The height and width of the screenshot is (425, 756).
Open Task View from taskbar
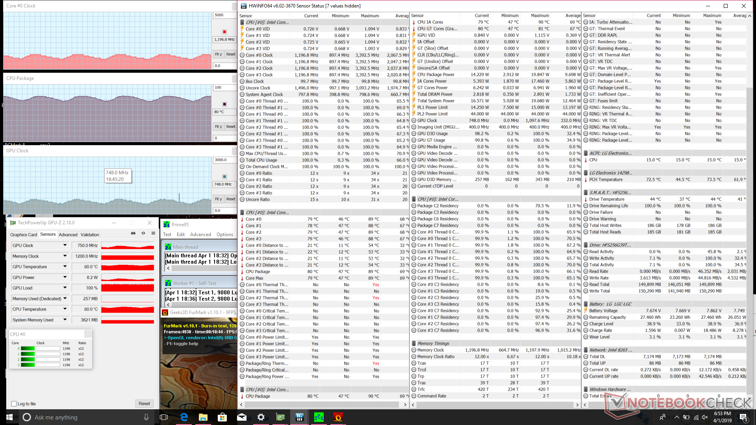click(164, 417)
